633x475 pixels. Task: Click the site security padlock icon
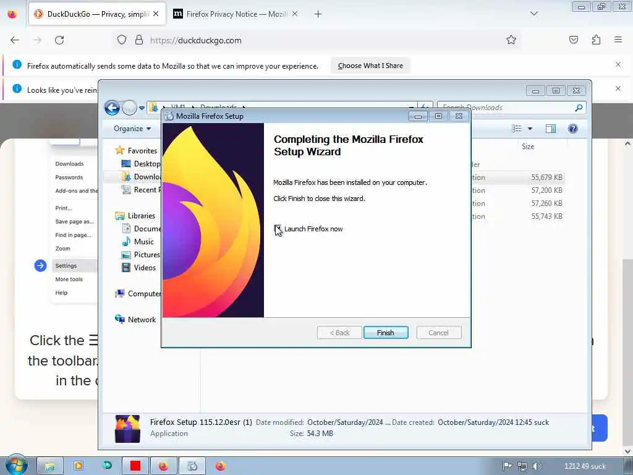[139, 40]
